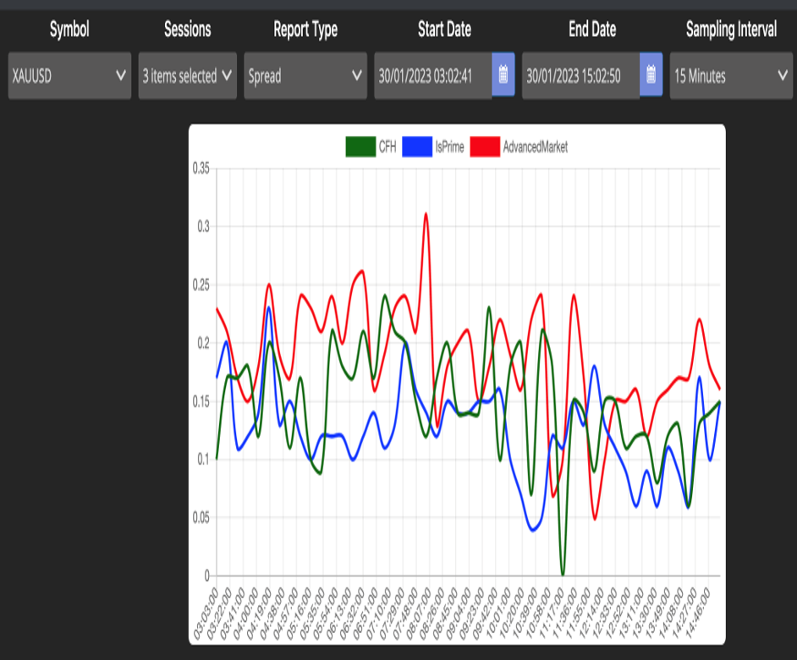Screen dimensions: 797x660
Task: Click the chevron arrow in the Symbol box
Action: click(119, 76)
